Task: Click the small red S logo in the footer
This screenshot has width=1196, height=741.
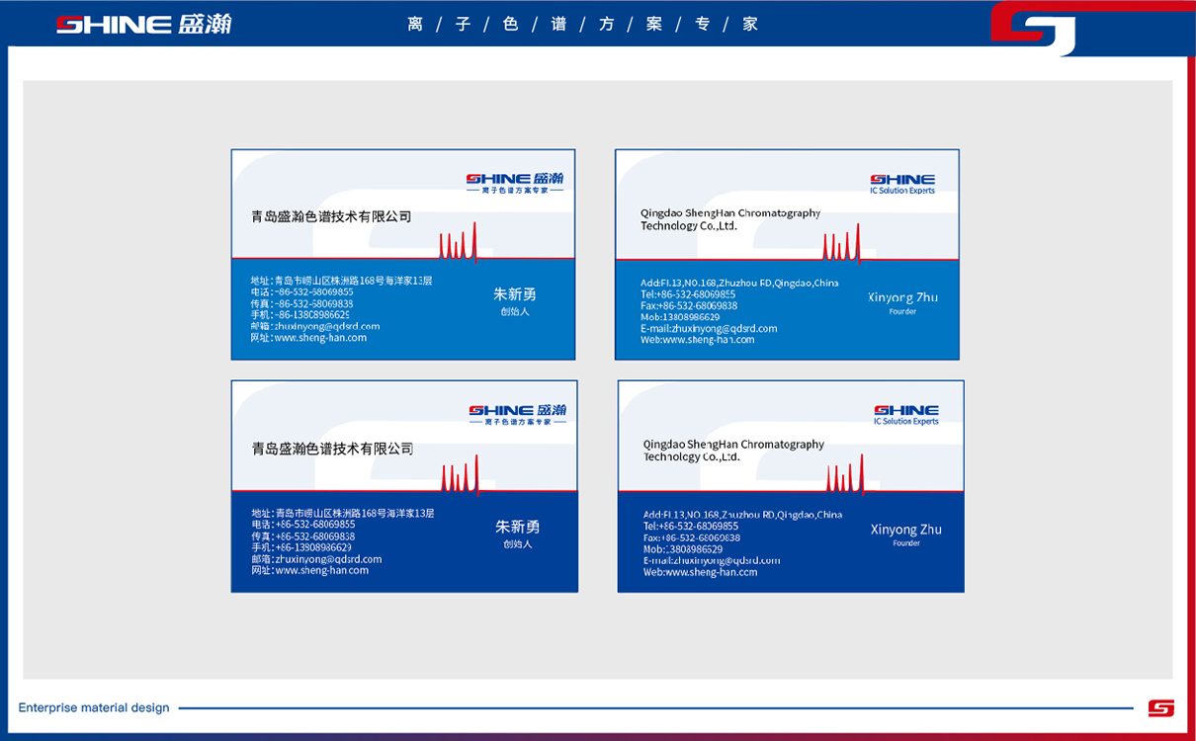Action: click(1160, 707)
